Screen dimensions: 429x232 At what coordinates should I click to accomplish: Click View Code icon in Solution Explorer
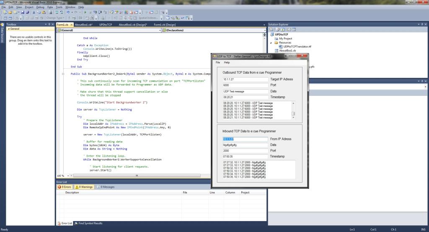click(x=289, y=30)
